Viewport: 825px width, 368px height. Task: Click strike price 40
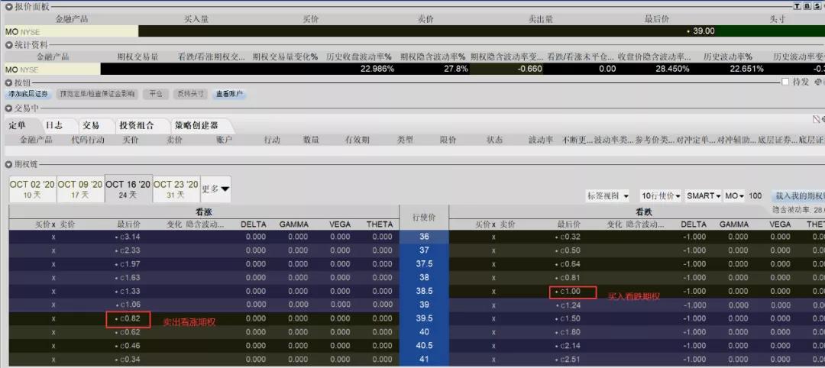point(424,332)
